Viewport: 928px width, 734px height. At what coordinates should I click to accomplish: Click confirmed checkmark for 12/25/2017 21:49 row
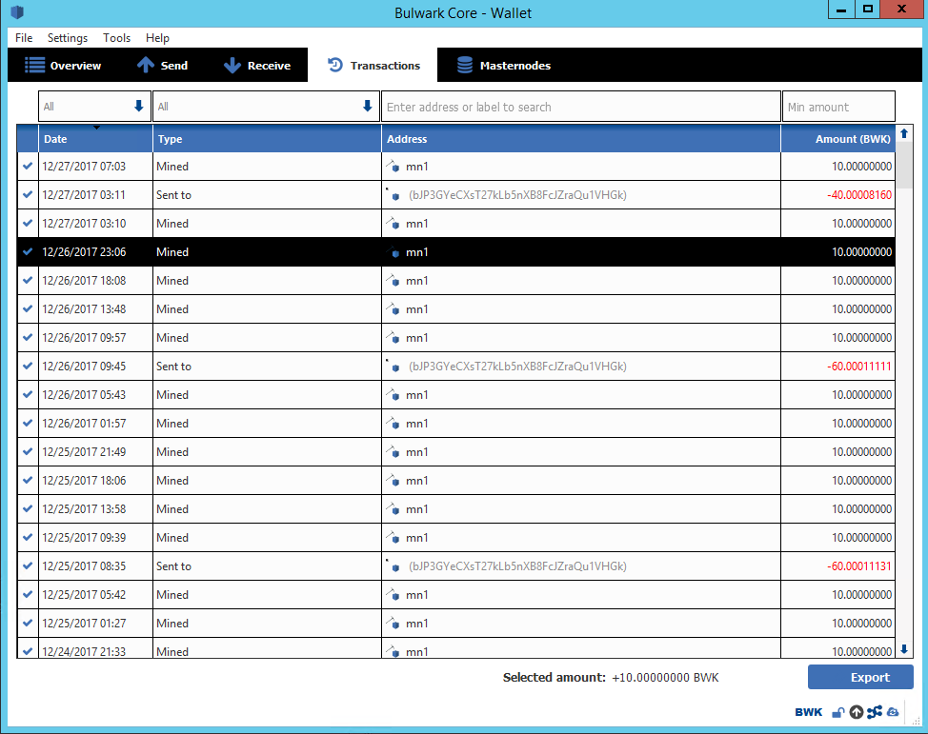(28, 452)
